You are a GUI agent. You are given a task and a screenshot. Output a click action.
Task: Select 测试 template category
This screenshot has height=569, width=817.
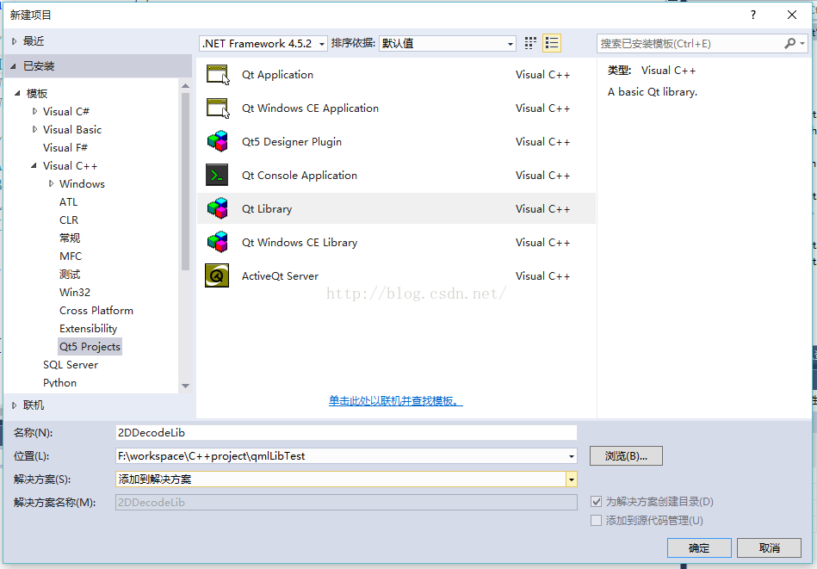tap(70, 274)
